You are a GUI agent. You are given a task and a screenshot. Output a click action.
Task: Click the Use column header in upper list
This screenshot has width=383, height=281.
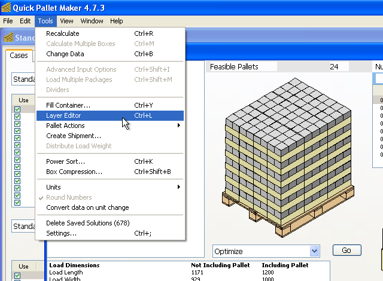[x=23, y=100]
